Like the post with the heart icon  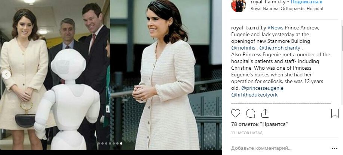click(x=236, y=113)
